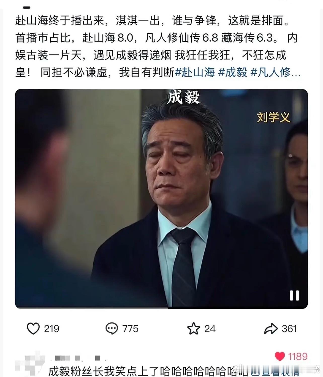This screenshot has height=377, width=323.
Task: Favorite the post with the star icon
Action: (193, 329)
